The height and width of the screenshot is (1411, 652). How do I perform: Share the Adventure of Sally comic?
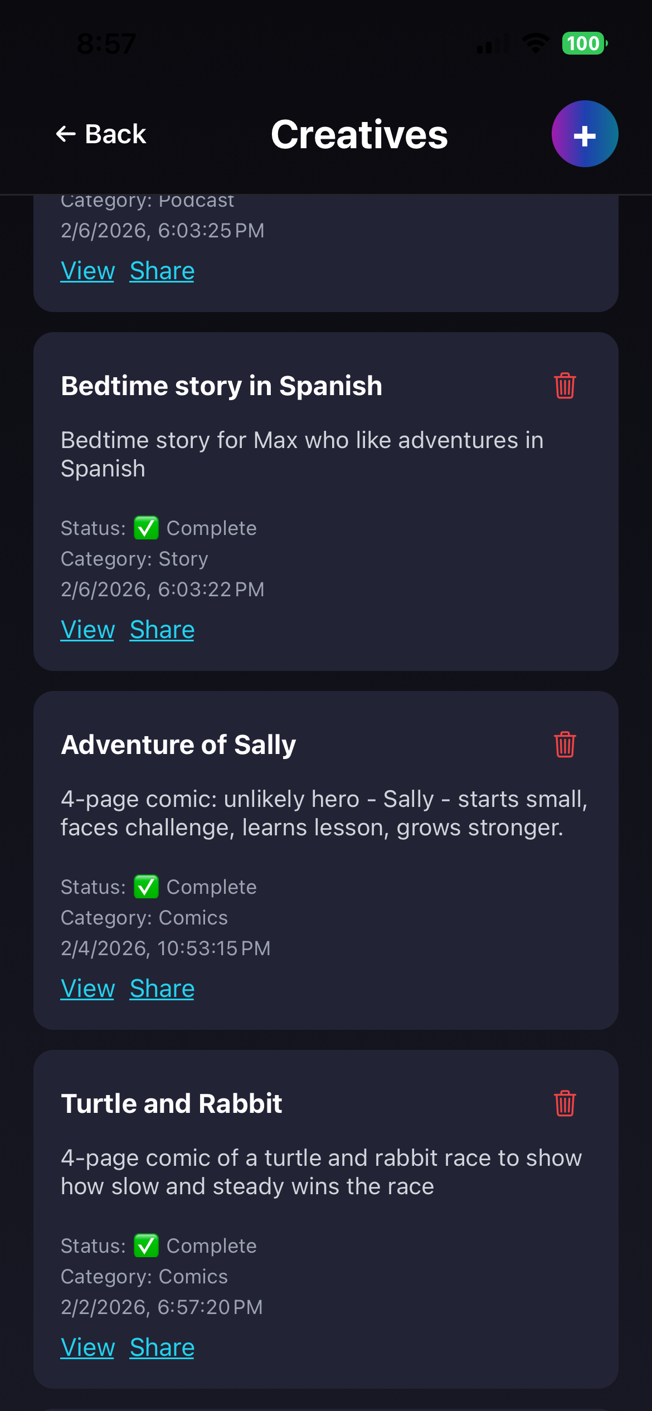click(162, 989)
